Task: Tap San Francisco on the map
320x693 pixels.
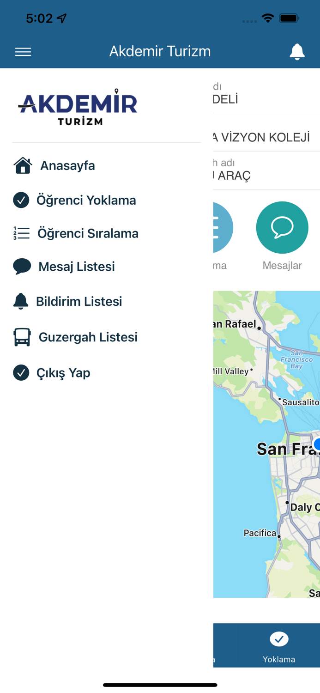Action: (286, 449)
